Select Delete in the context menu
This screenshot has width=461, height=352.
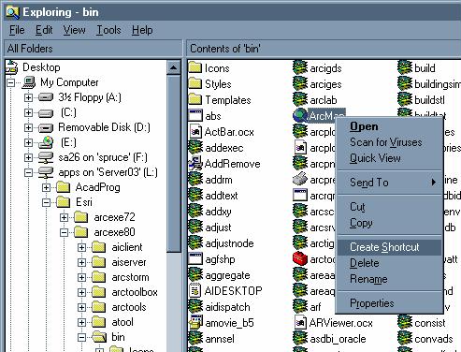point(389,263)
